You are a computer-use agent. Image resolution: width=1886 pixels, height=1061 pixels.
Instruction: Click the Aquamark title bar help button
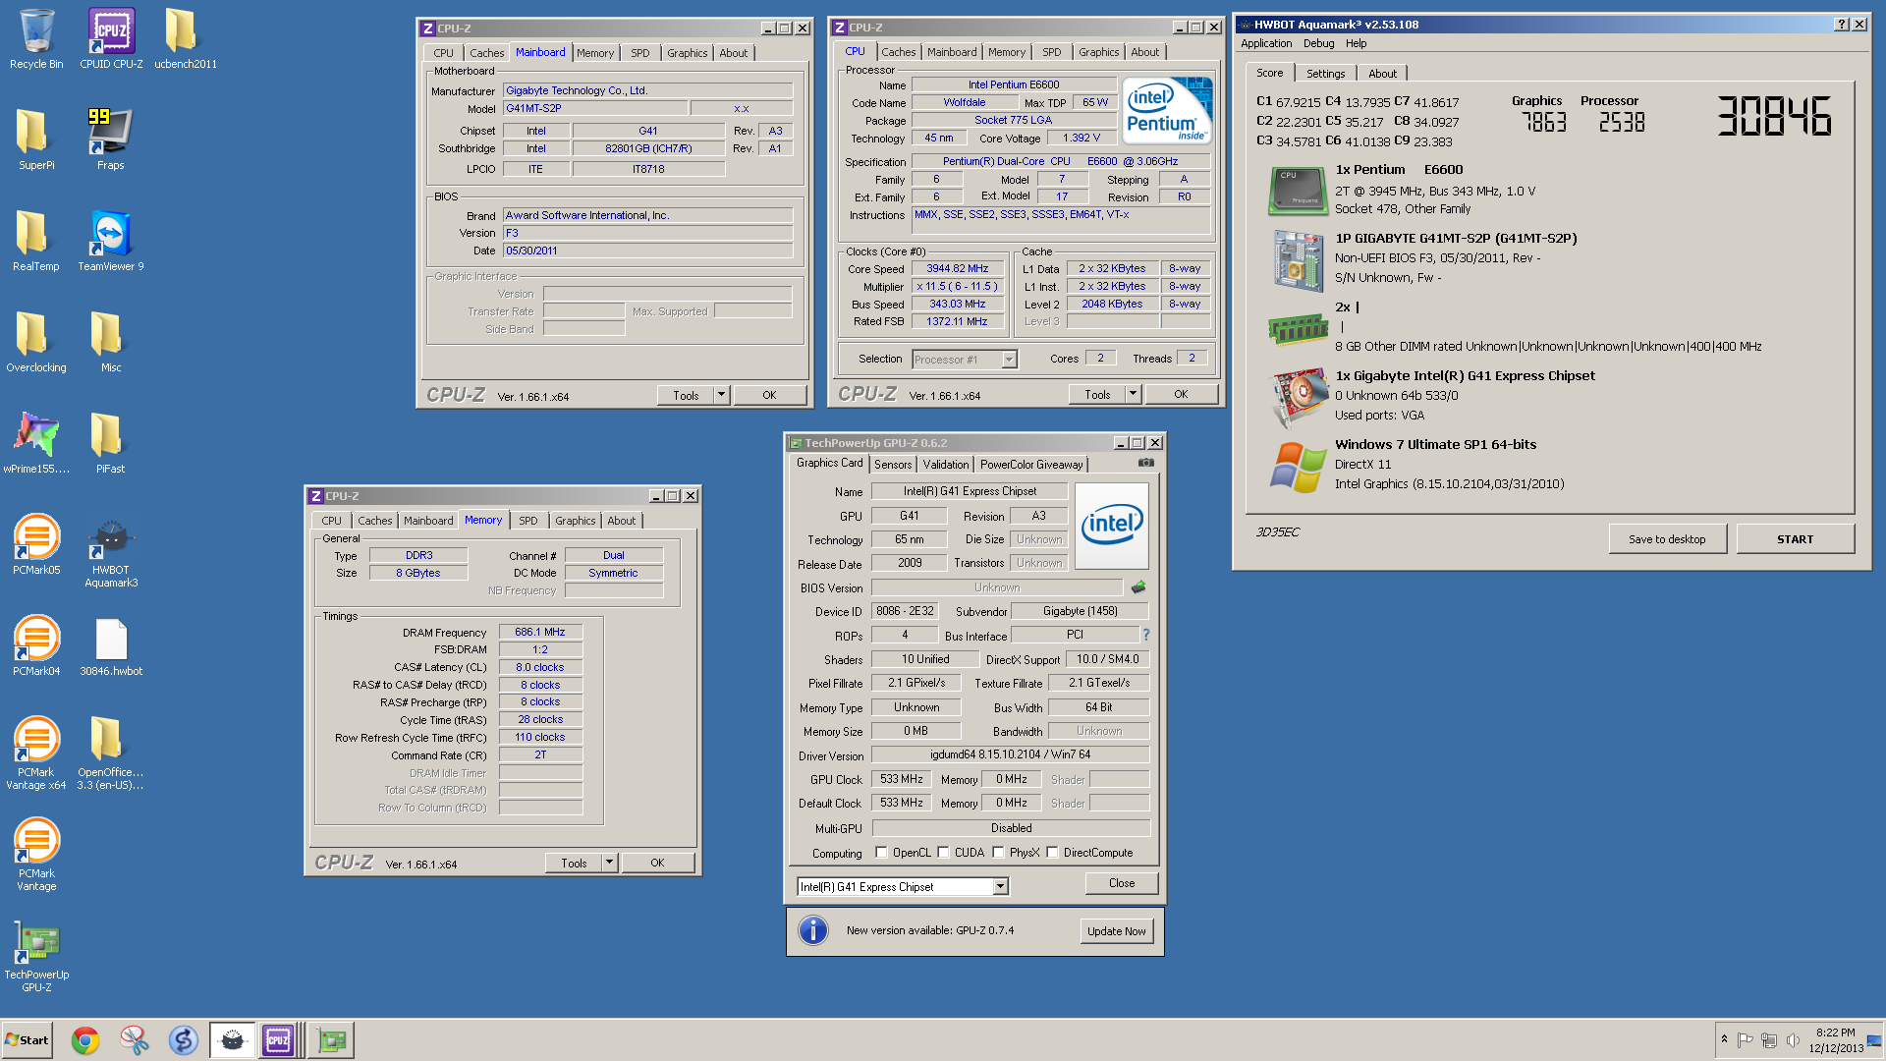tap(1842, 25)
